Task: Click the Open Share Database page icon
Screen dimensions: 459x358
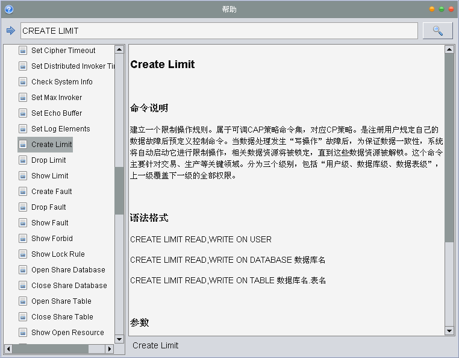Action: 23,270
